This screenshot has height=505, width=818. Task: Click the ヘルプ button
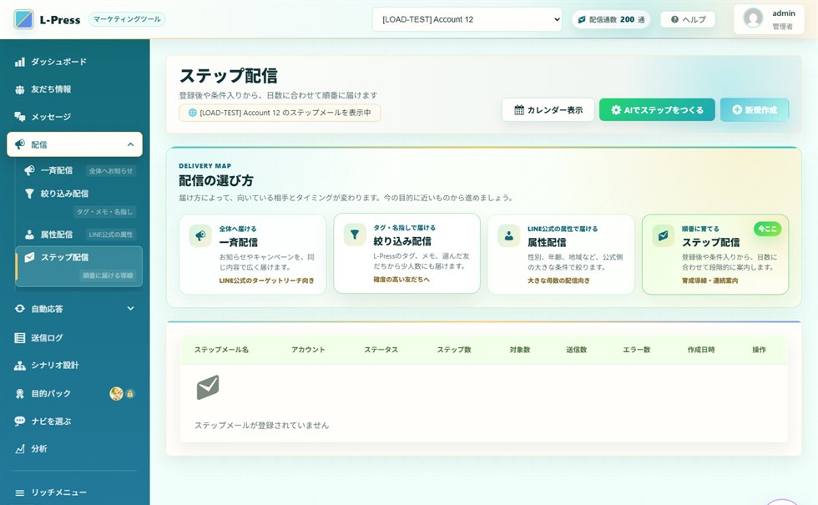[688, 19]
